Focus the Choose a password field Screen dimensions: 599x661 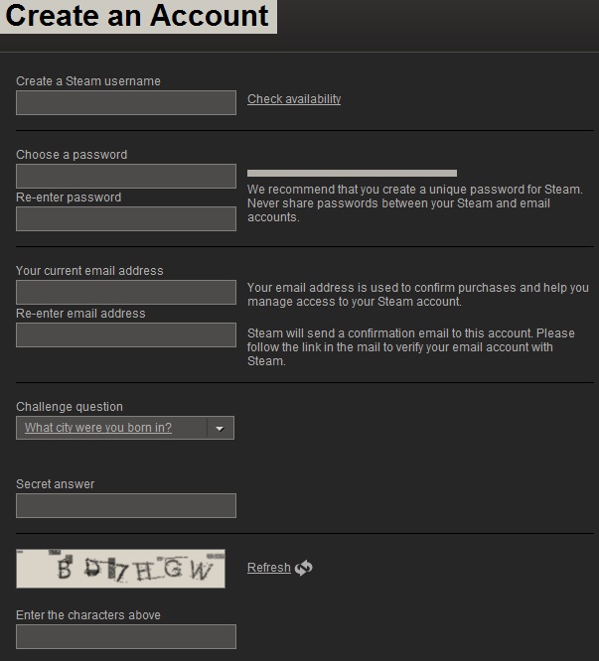pos(126,176)
